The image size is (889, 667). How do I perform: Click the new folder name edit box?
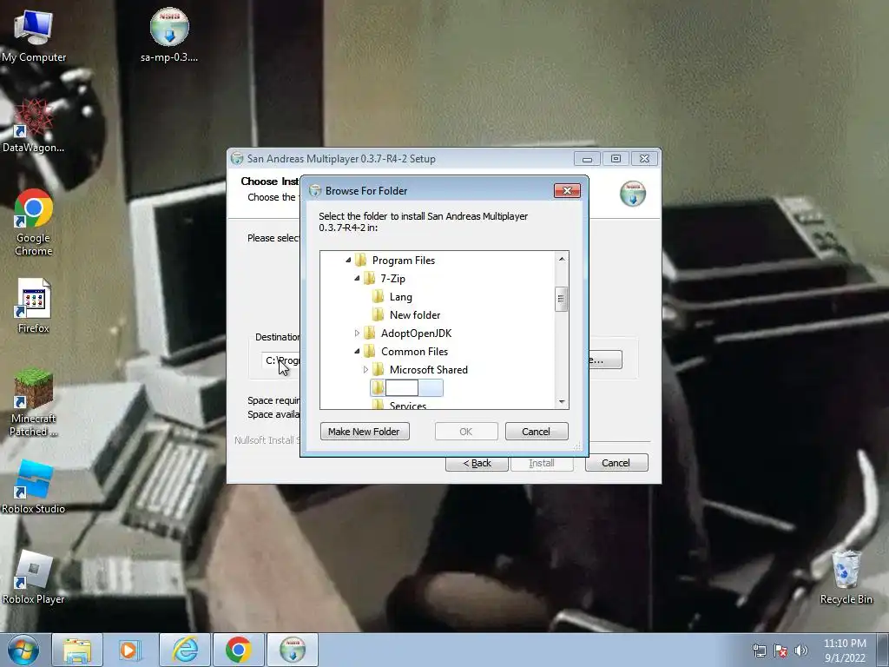click(402, 388)
